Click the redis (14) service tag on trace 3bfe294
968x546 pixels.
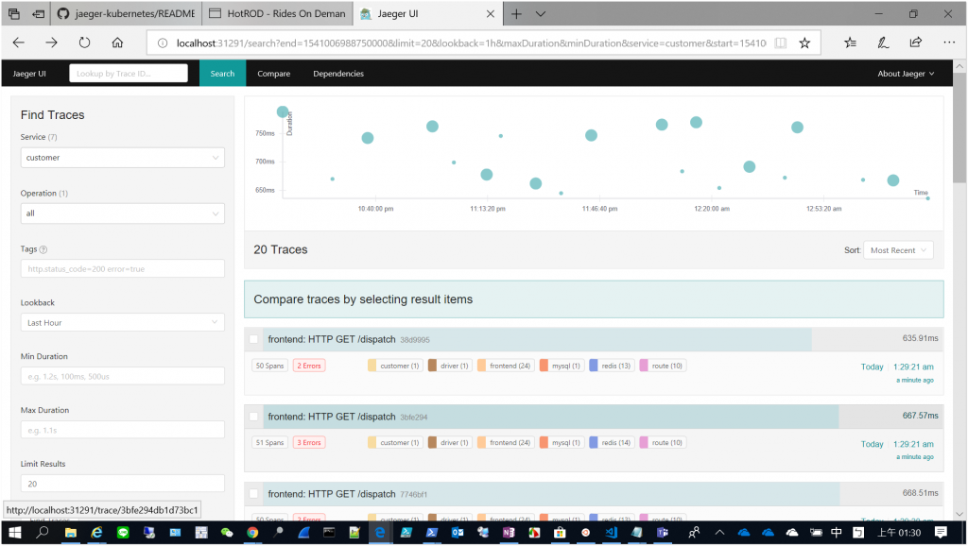[x=612, y=442]
